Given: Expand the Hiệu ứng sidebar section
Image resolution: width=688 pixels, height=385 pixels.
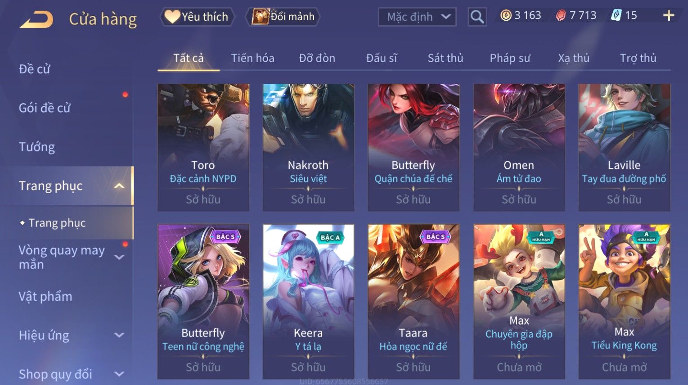Looking at the screenshot, I should click(119, 335).
